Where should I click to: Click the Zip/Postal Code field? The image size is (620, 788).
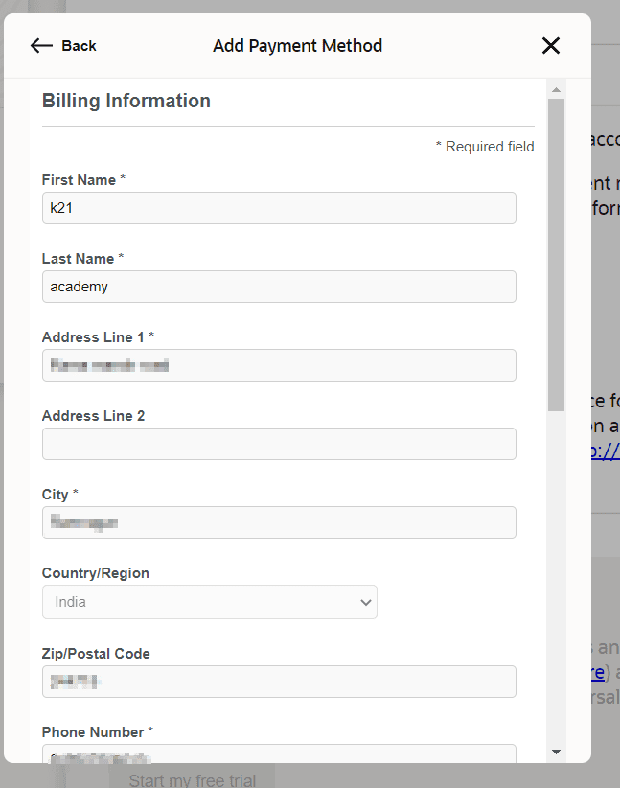pyautogui.click(x=279, y=681)
